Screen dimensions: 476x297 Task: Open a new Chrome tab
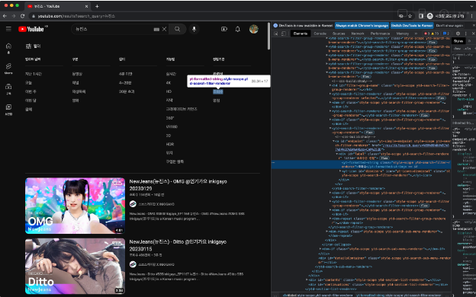[97, 6]
